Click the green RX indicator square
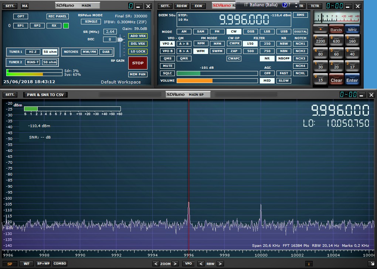 (66, 25)
